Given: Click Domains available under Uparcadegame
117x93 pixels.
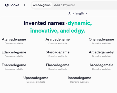Looking at the screenshot, I should click(36, 82).
